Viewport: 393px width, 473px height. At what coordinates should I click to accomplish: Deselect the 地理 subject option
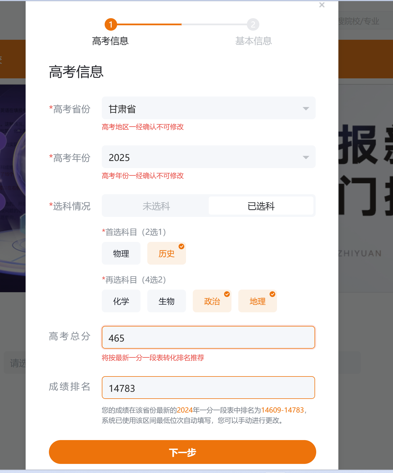[258, 301]
